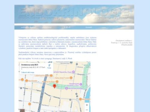Open the kontakt menu item

click(88, 27)
